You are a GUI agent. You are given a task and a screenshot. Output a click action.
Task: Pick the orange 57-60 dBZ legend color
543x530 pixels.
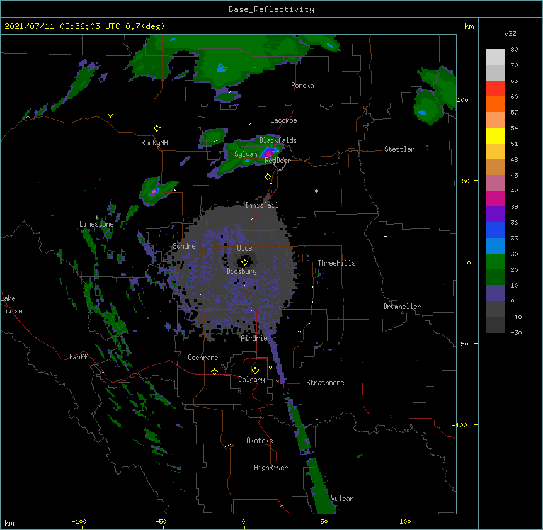click(x=495, y=104)
